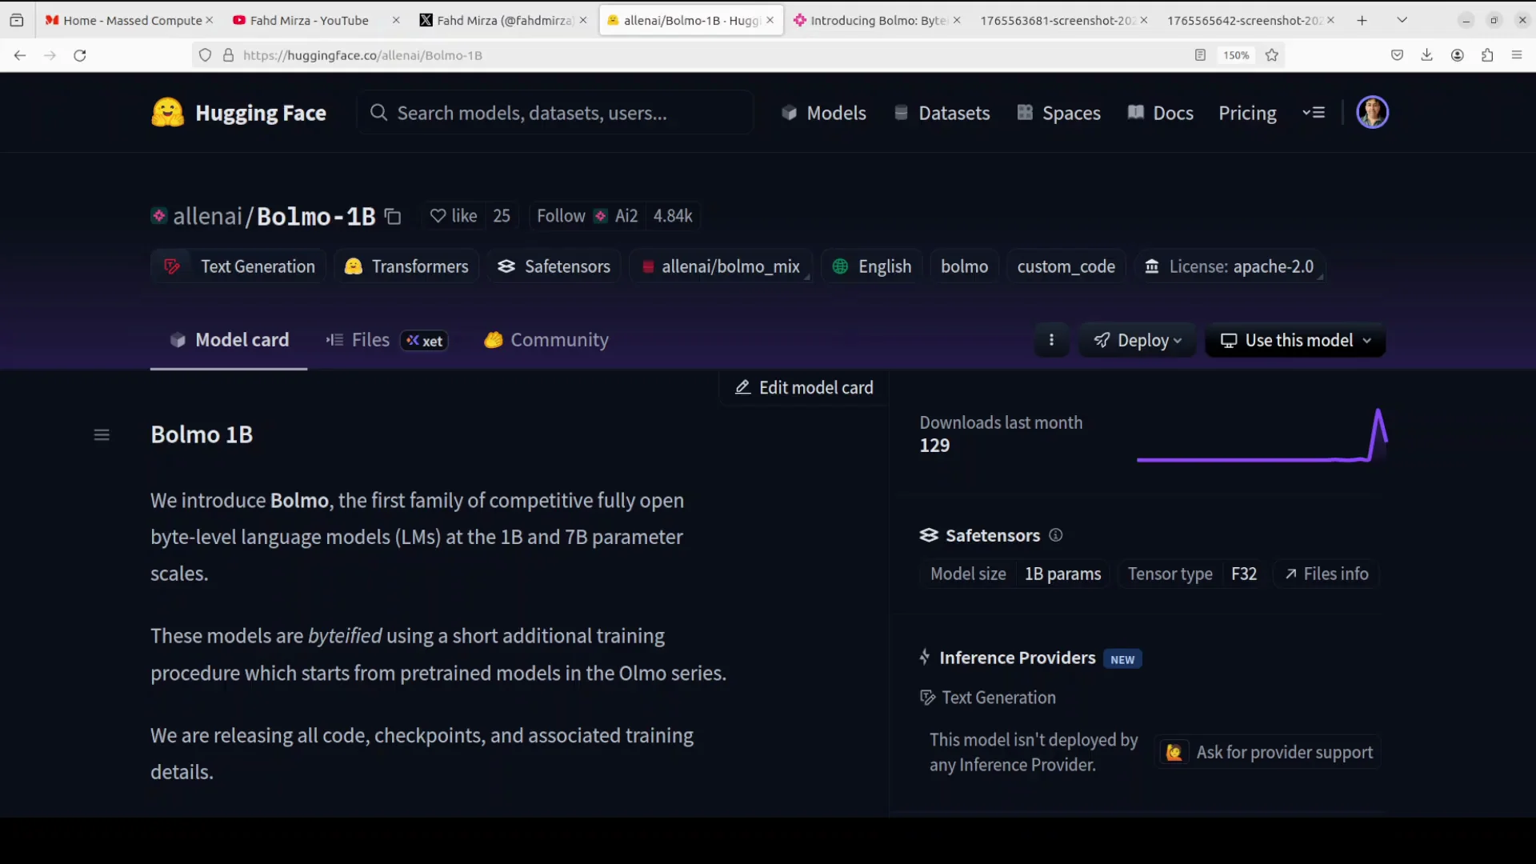Switch to the Files tab
The height and width of the screenshot is (864, 1536).
(370, 340)
